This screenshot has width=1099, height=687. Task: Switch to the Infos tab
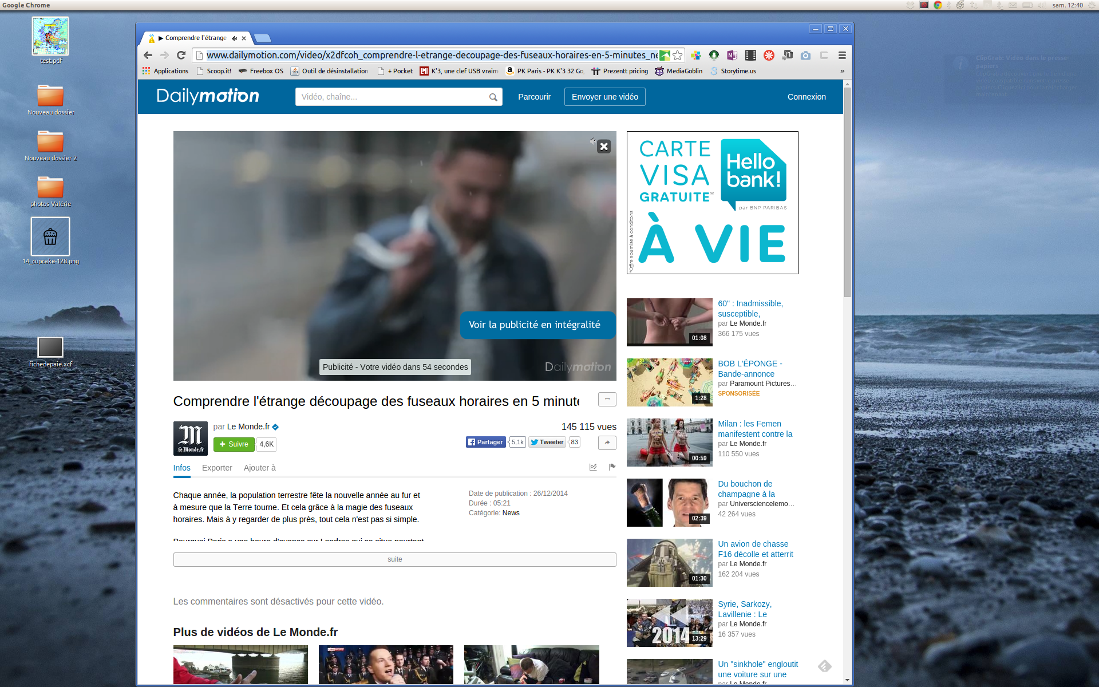(182, 468)
